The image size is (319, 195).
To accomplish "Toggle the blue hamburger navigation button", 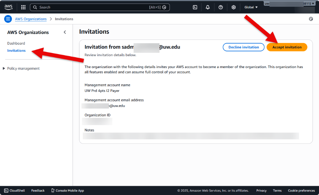I will click(x=8, y=19).
